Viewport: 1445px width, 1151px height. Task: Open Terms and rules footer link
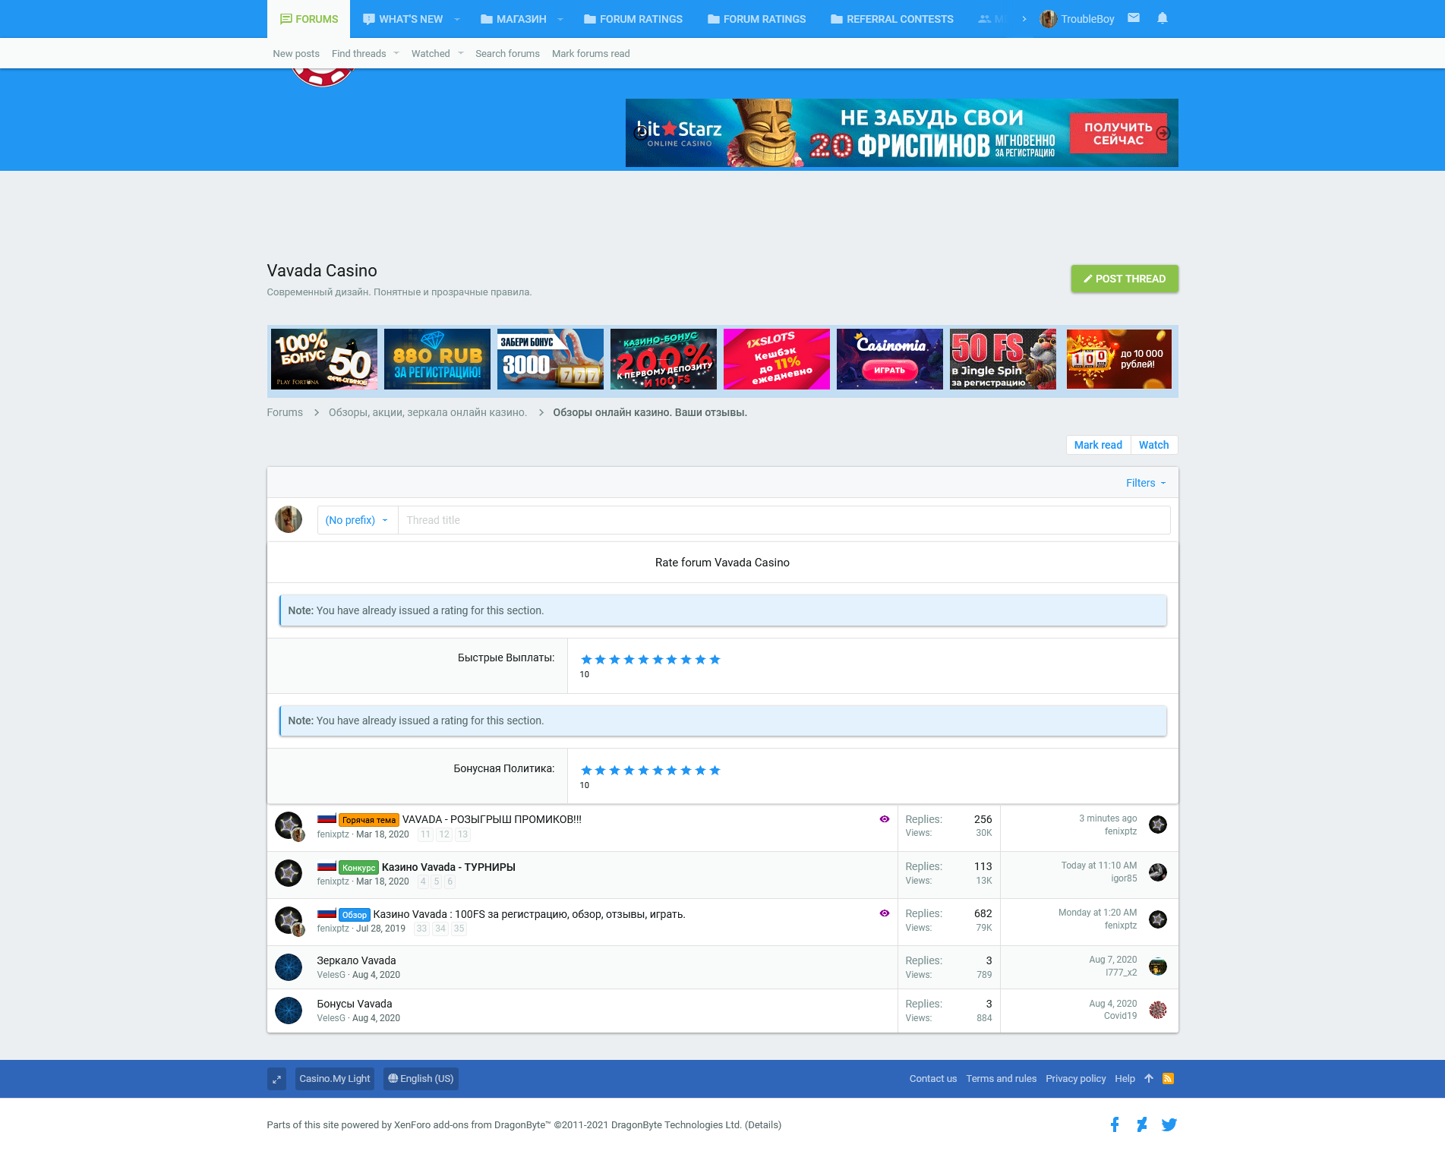pyautogui.click(x=1001, y=1079)
